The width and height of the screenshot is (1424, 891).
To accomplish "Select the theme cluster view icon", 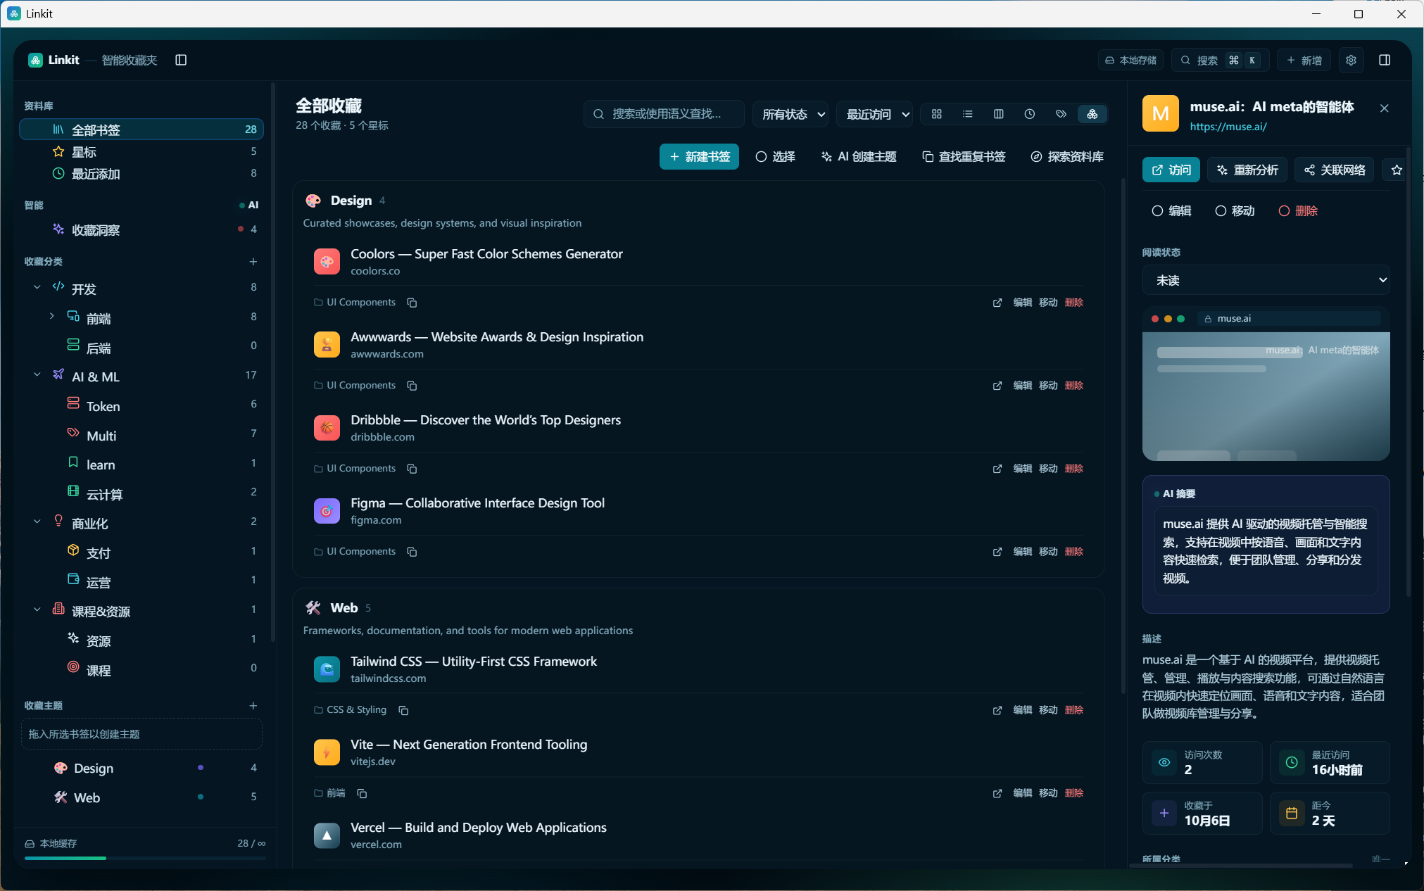I will tap(1092, 114).
